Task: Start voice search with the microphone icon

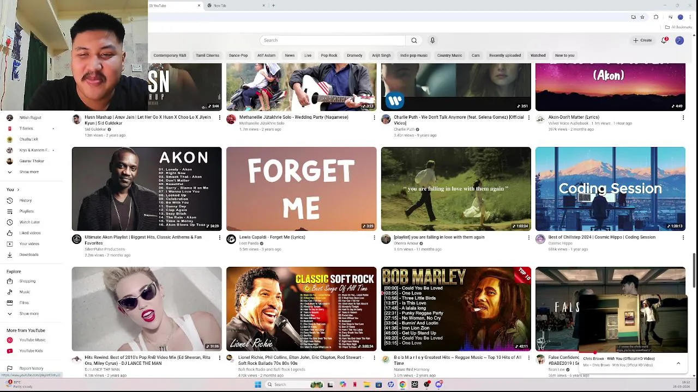Action: click(432, 40)
